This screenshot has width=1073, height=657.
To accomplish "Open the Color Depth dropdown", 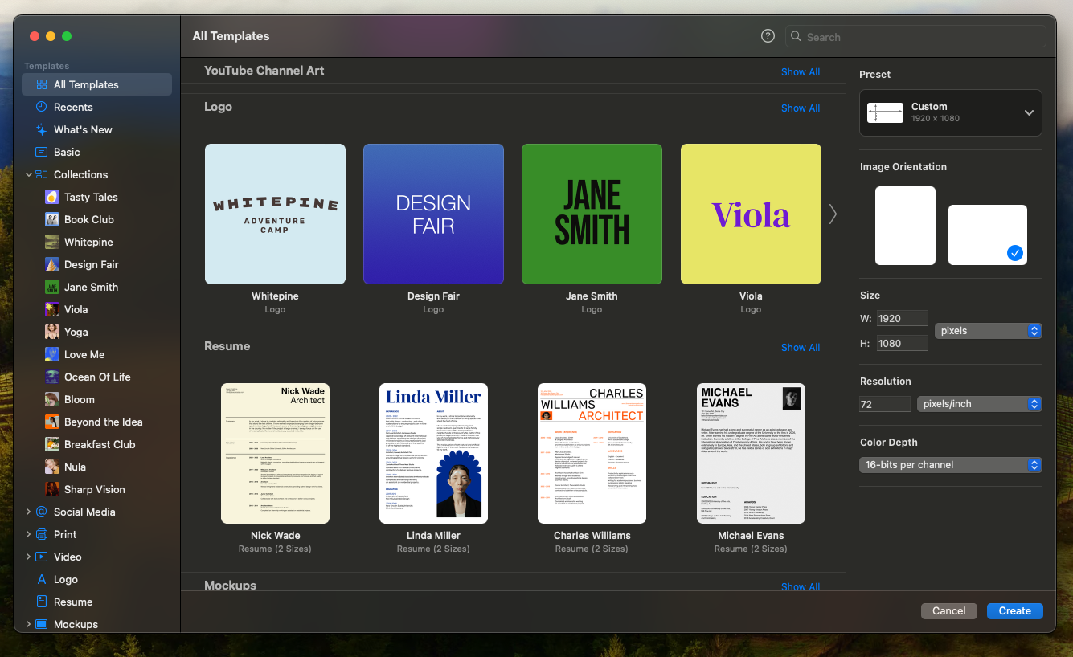I will 950,465.
